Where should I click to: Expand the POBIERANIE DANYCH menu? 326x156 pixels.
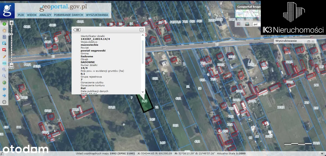(x=68, y=15)
